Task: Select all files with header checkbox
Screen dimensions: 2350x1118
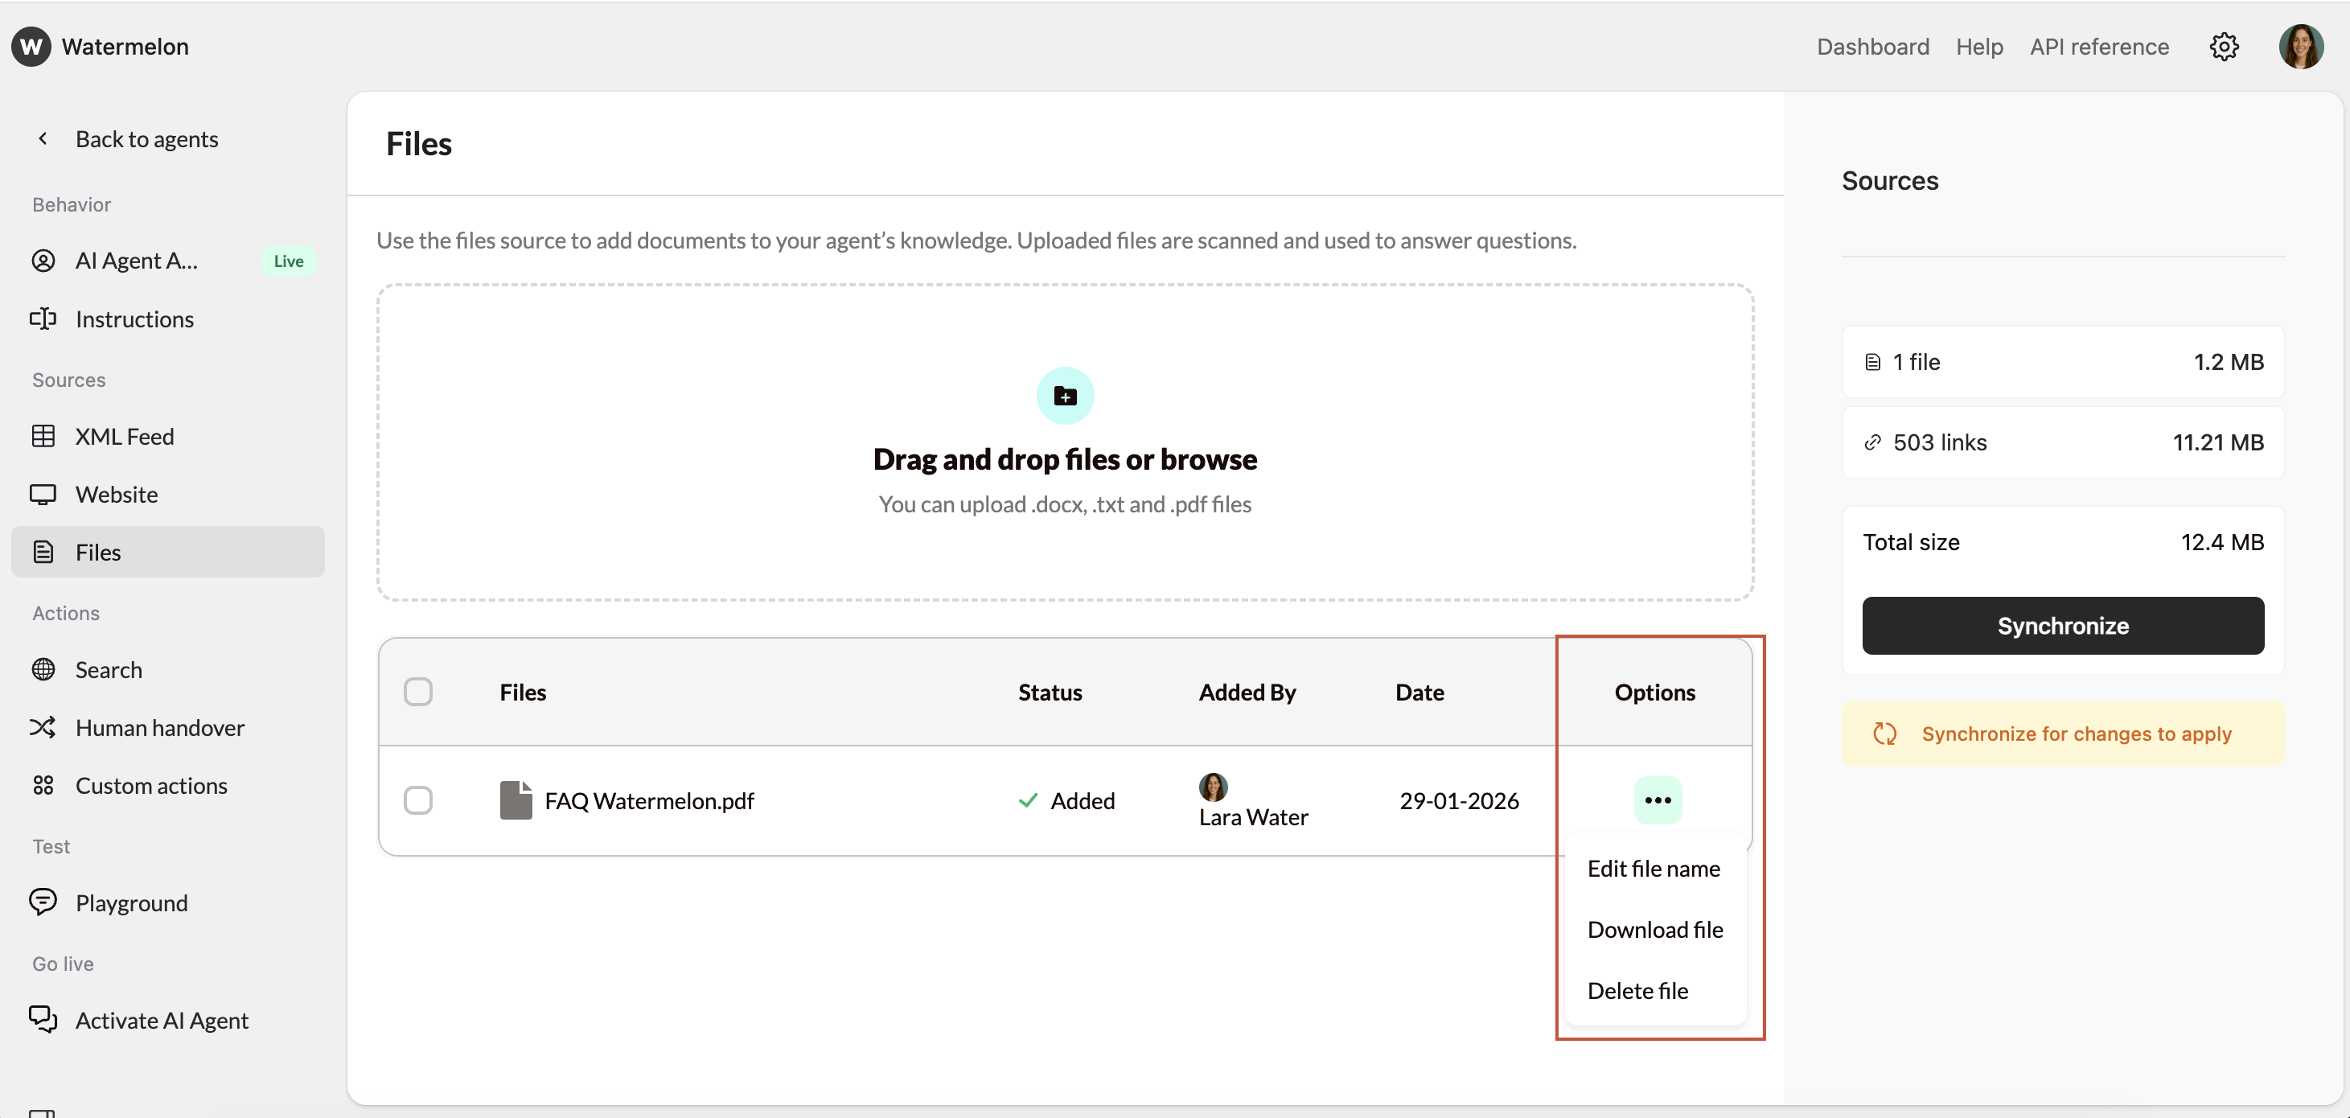Action: tap(418, 692)
